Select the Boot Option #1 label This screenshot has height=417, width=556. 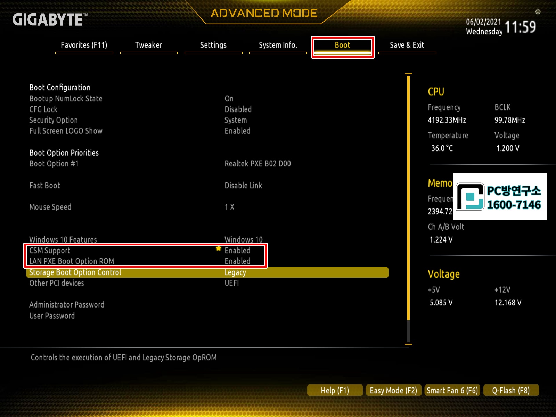coord(54,164)
